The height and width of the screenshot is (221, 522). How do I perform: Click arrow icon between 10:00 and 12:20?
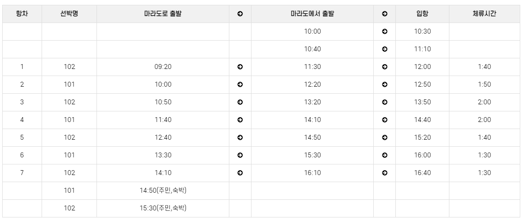click(x=240, y=84)
